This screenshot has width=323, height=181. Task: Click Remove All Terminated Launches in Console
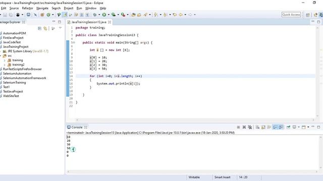pos(250,127)
